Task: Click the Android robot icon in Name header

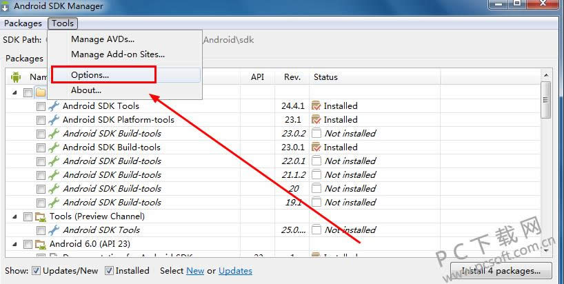Action: [16, 77]
